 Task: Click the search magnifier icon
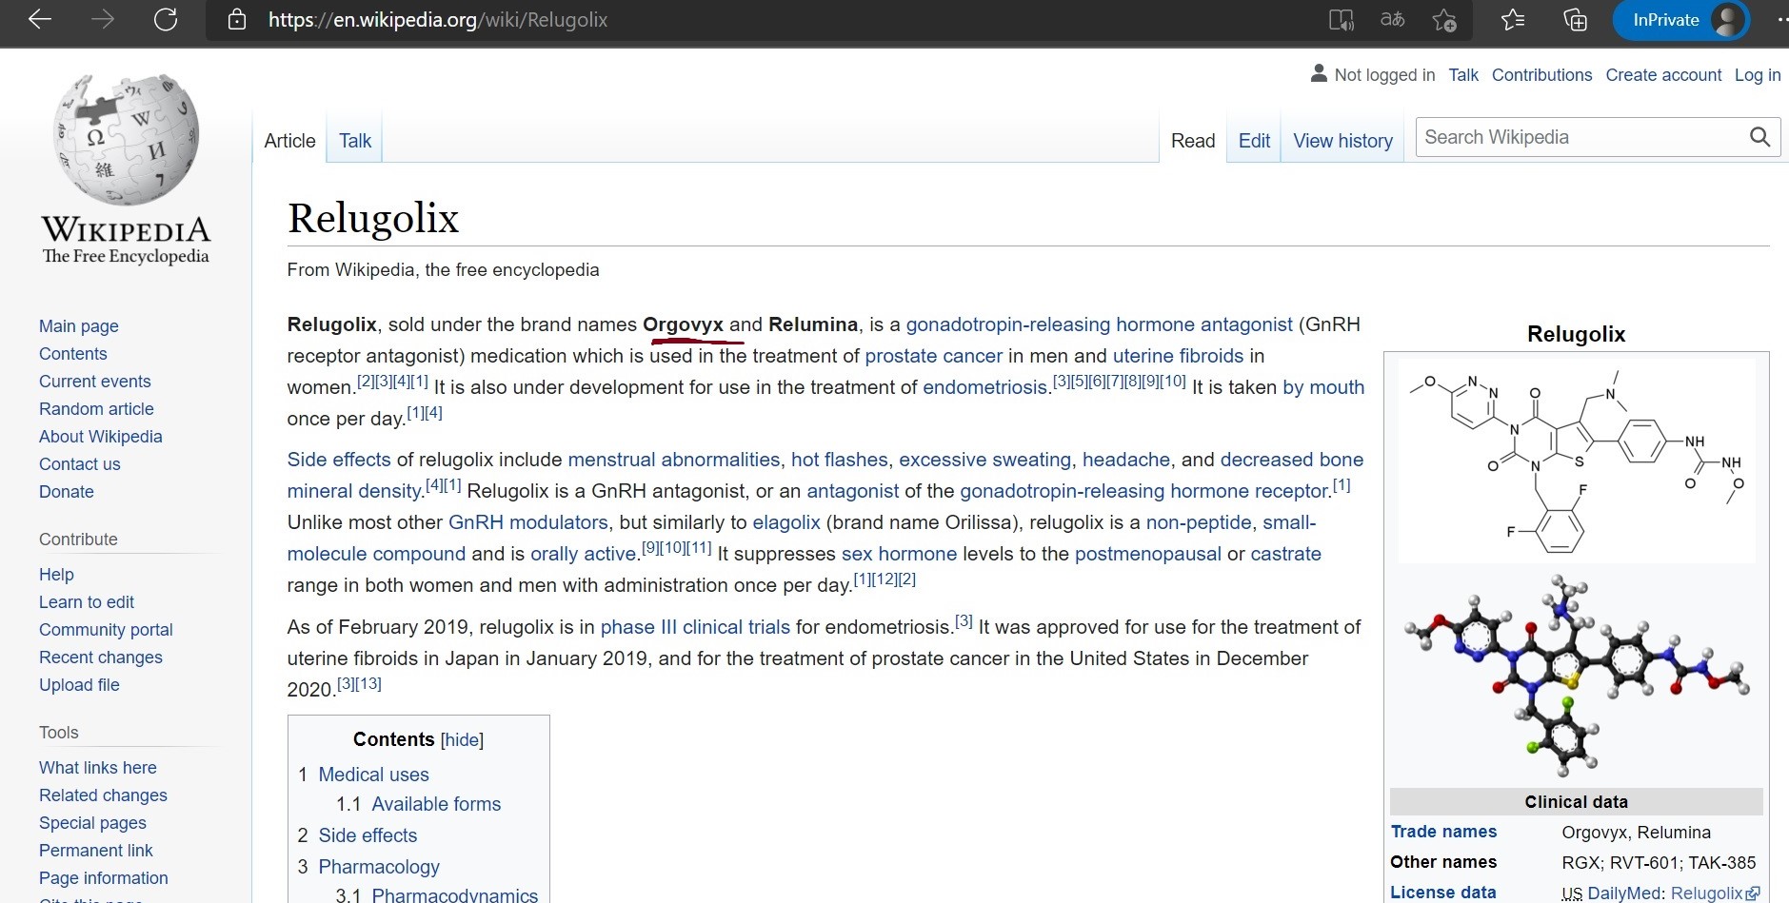click(1759, 137)
